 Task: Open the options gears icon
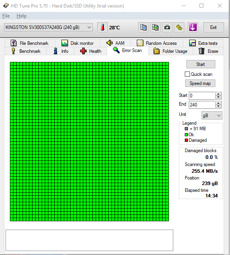pos(179,27)
